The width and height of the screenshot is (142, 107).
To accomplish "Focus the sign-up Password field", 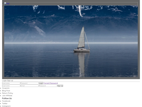I will [x=48, y=86].
